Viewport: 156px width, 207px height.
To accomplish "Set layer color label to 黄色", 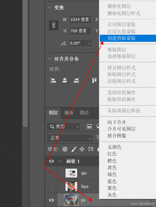I will [x=112, y=168].
